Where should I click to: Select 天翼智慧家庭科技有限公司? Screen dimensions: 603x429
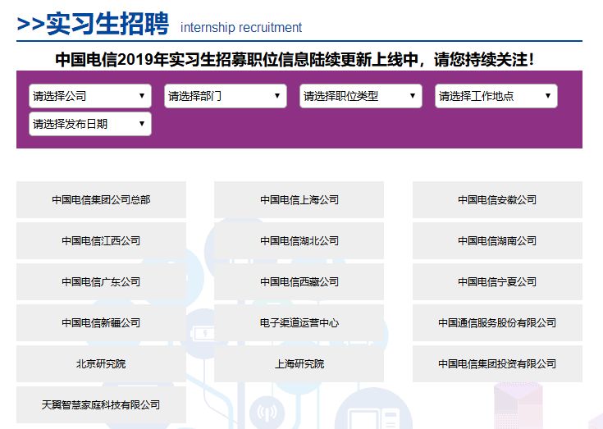click(101, 404)
